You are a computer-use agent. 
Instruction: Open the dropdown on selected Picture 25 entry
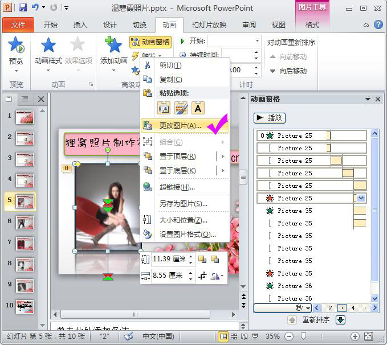click(361, 198)
